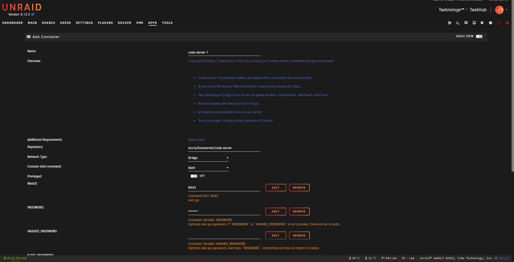Click the logout icon in the top toolbar
Image resolution: width=514 pixels, height=262 pixels.
pyautogui.click(x=450, y=23)
